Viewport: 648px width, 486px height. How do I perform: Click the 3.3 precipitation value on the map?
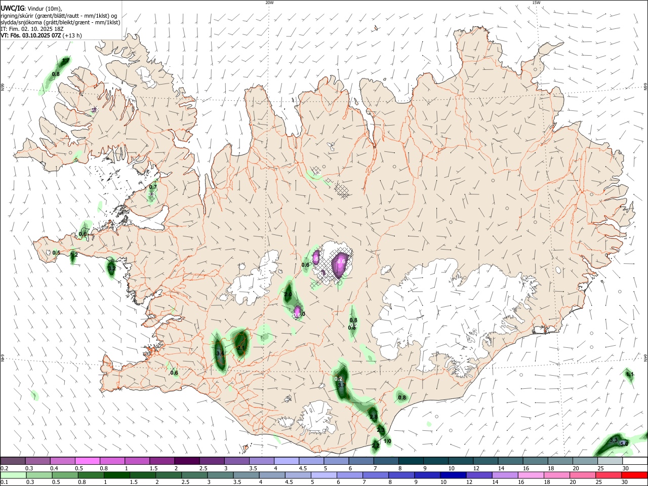[x=614, y=440]
